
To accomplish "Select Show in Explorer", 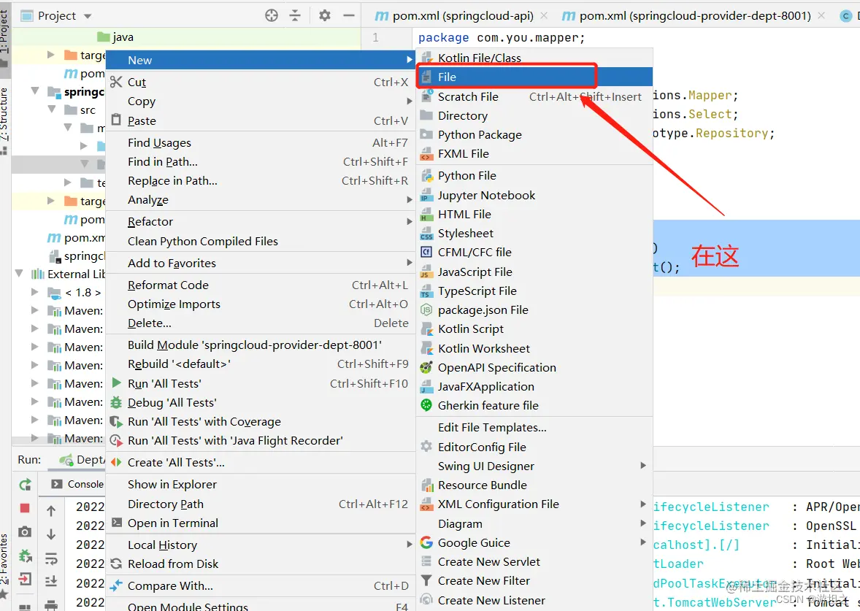I will click(261, 485).
